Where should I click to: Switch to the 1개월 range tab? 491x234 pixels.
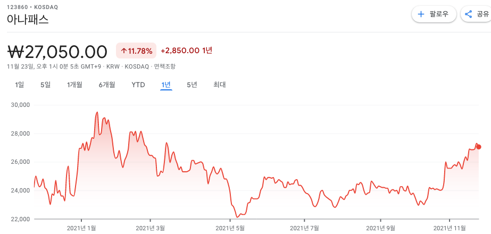click(x=74, y=85)
